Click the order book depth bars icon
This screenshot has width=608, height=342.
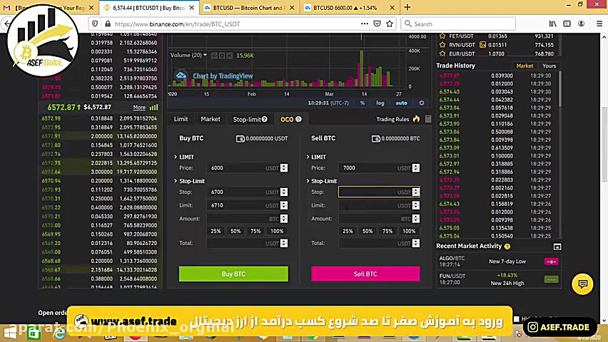[x=154, y=108]
